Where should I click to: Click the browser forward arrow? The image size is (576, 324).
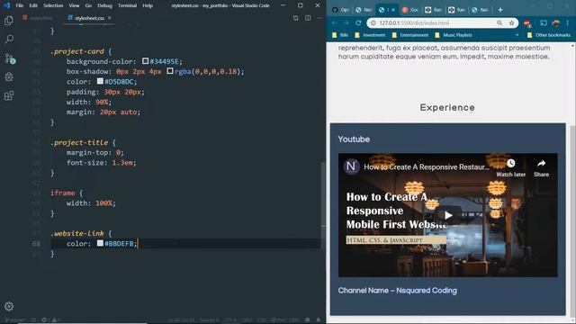click(346, 22)
